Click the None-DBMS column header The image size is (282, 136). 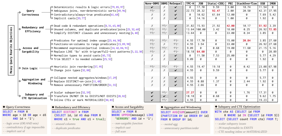coord(152,3)
